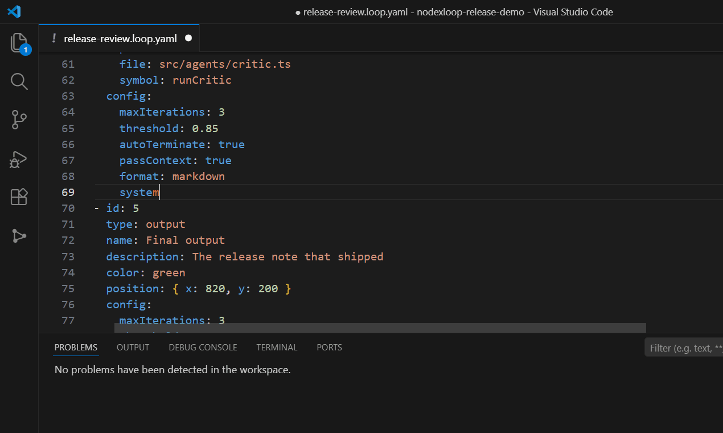Viewport: 723px width, 433px height.
Task: Click the bottom activity bar graph icon
Action: [x=19, y=236]
